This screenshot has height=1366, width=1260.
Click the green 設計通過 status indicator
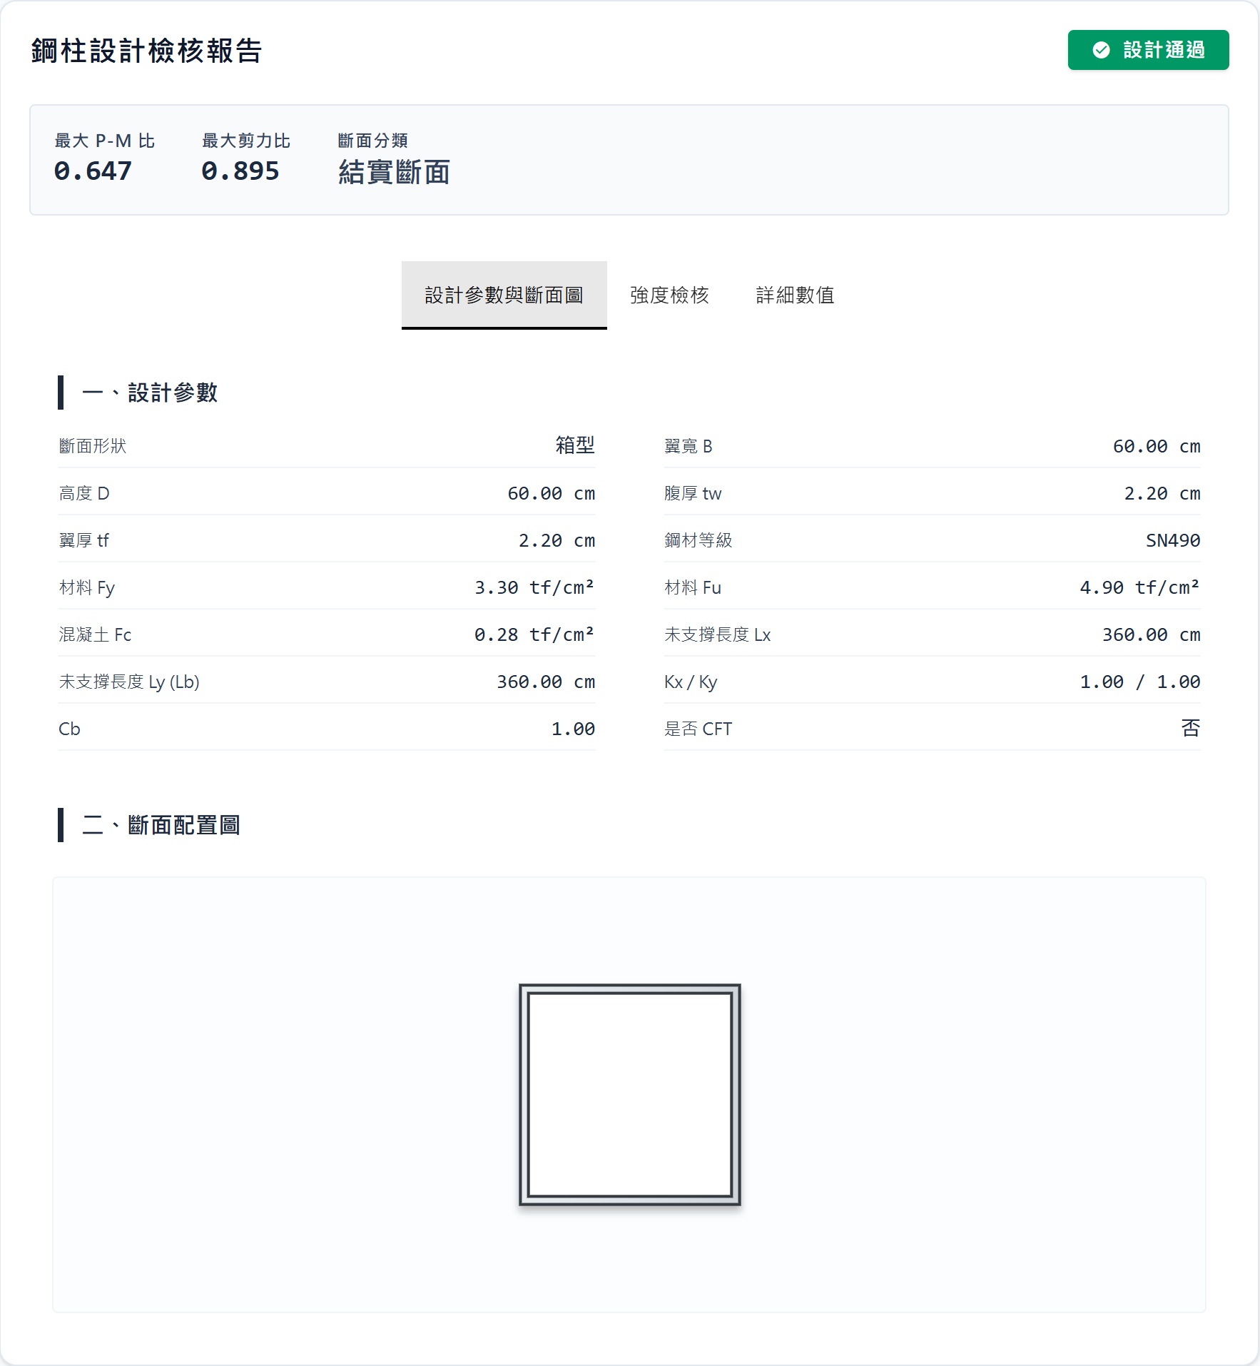pyautogui.click(x=1147, y=50)
